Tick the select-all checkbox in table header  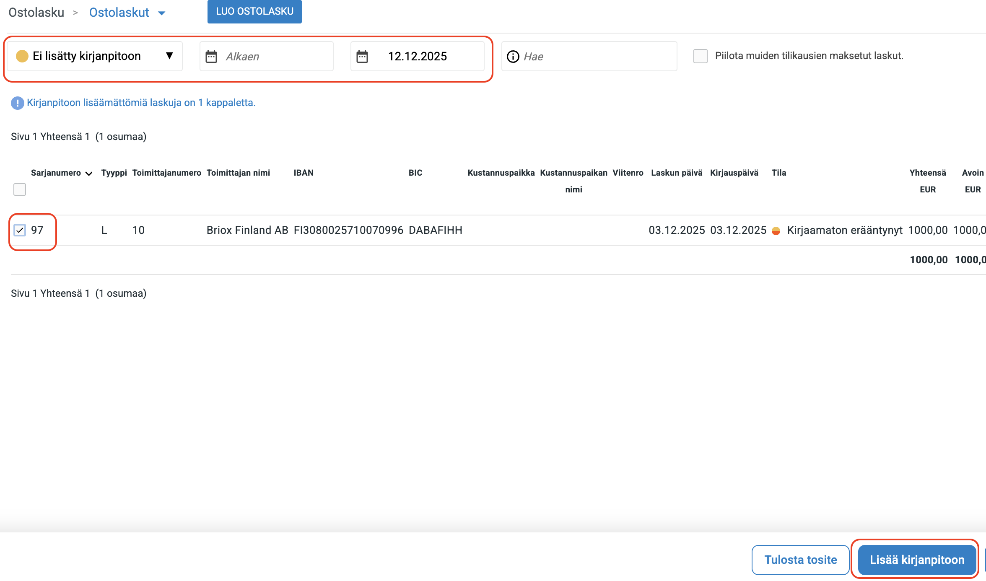coord(20,189)
